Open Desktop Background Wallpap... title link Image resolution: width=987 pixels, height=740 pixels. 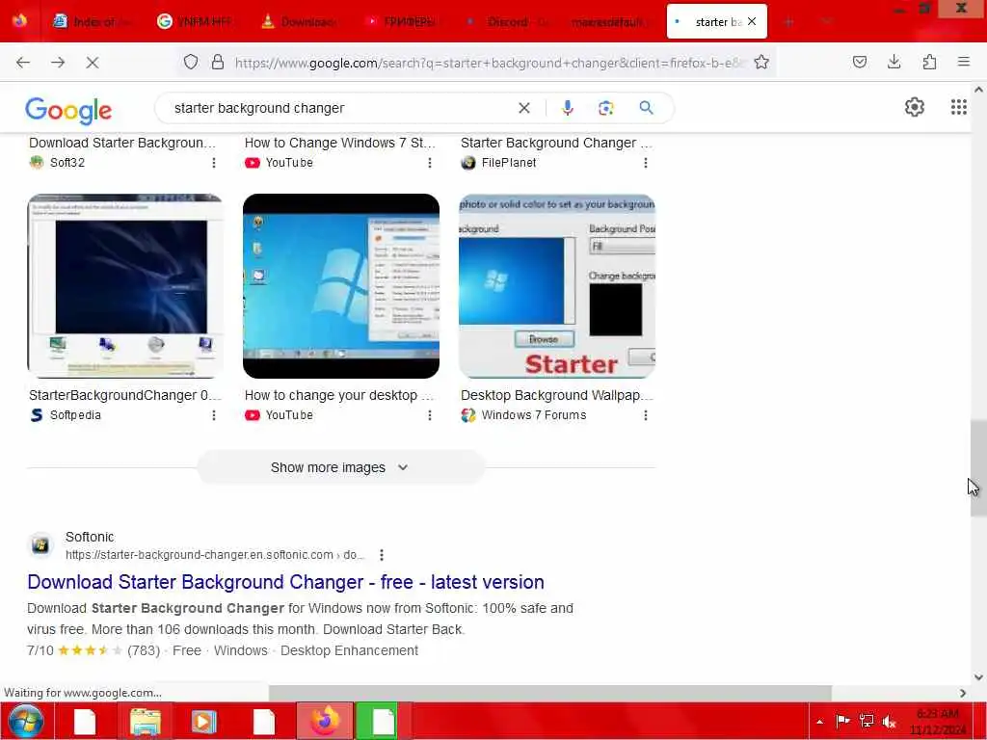point(557,395)
